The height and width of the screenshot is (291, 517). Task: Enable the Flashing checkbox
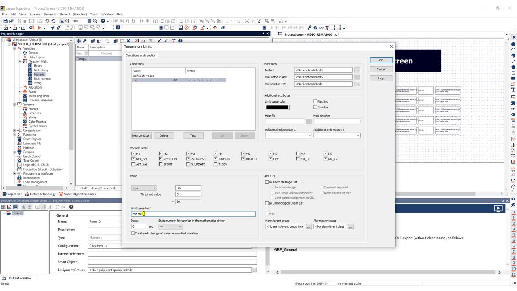point(315,101)
